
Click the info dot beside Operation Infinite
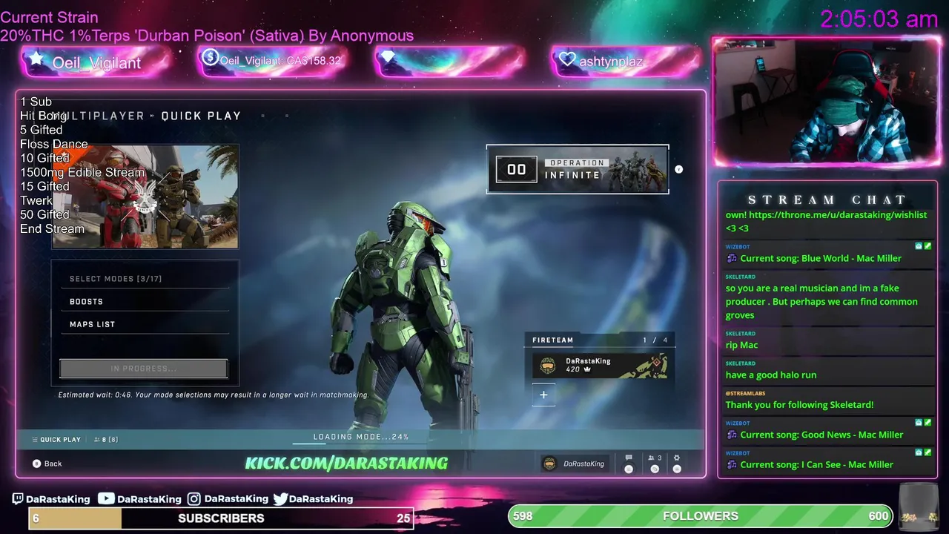click(x=678, y=169)
